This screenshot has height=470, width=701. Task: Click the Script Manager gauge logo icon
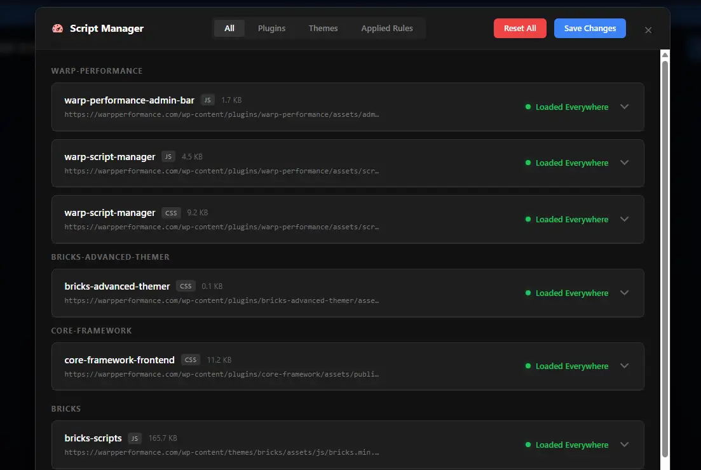(x=58, y=29)
